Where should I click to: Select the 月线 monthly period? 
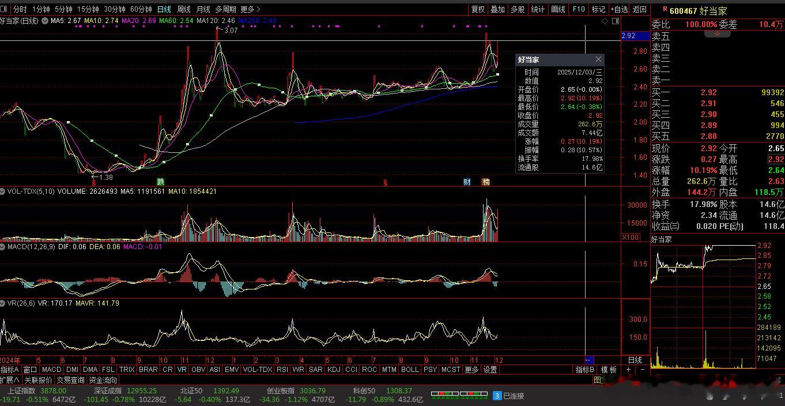[x=203, y=9]
